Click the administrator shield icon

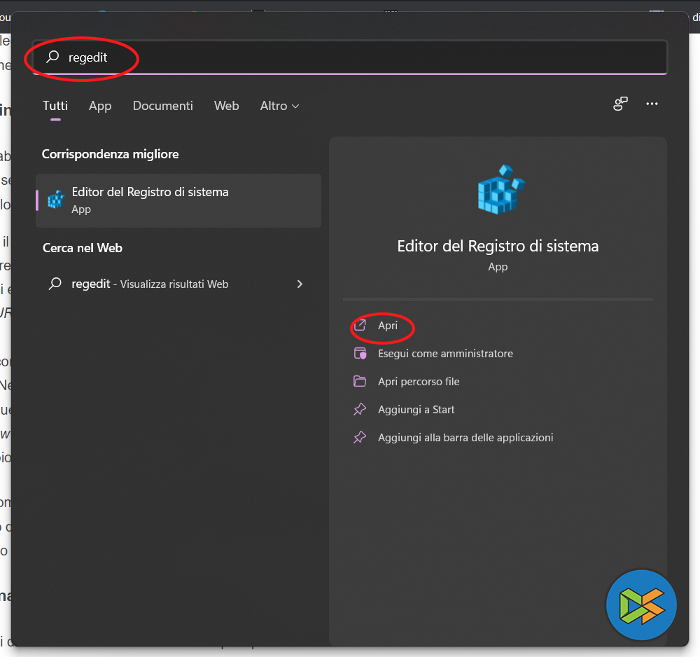(360, 353)
